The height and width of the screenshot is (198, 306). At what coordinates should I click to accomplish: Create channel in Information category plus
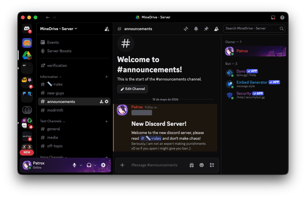pyautogui.click(x=106, y=77)
